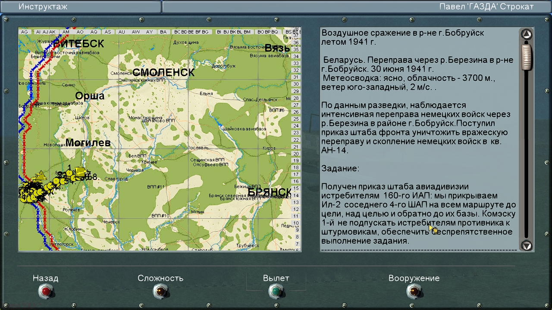The height and width of the screenshot is (310, 552).
Task: Start the mission with the green Вылет button
Action: coord(276,292)
